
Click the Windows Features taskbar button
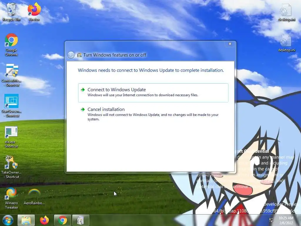(81, 220)
